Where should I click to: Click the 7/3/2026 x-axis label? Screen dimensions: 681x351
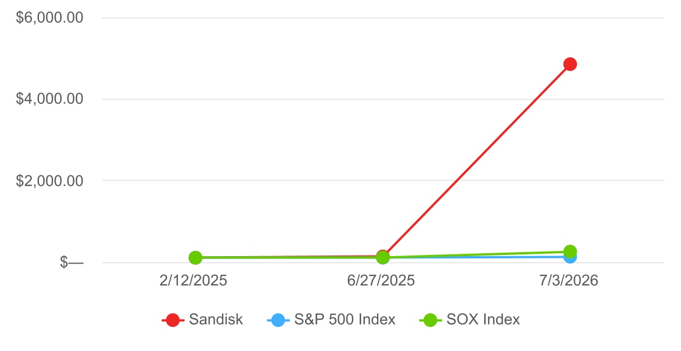pyautogui.click(x=568, y=281)
